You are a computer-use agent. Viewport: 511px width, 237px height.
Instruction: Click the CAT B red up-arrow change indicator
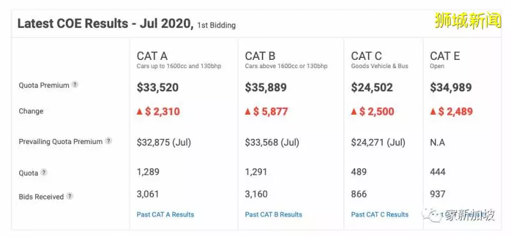pos(248,111)
